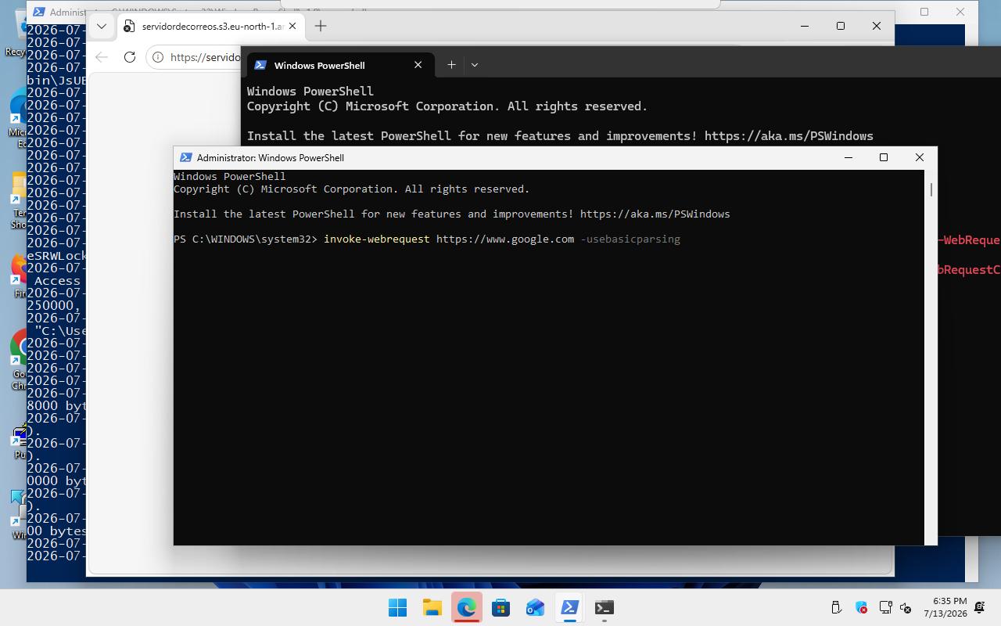This screenshot has width=1001, height=626.
Task: Minimize the front Administrator PowerShell window
Action: click(848, 157)
